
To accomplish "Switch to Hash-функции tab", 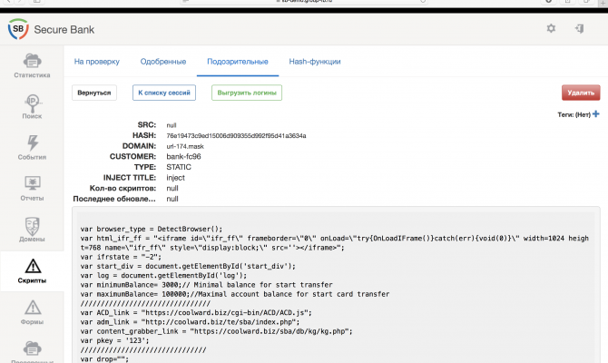I will pos(315,62).
